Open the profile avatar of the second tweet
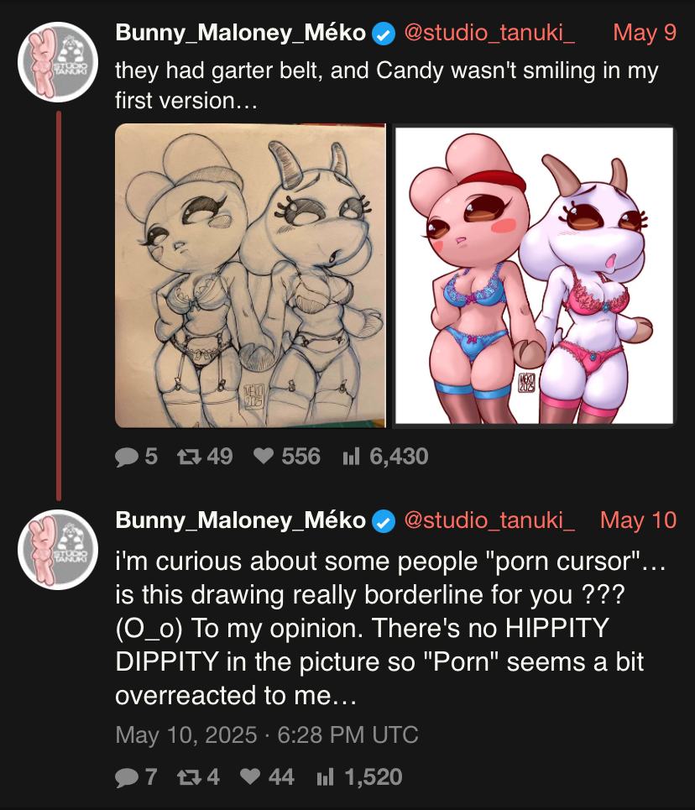 (x=58, y=550)
